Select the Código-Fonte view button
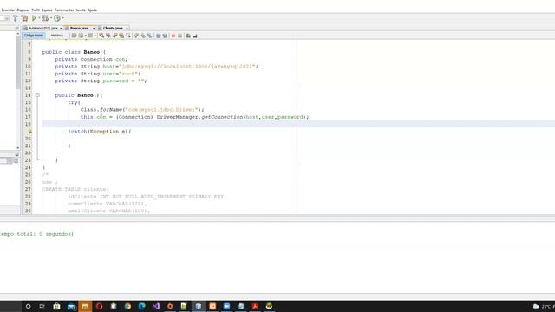The height and width of the screenshot is (312, 555). click(x=34, y=36)
